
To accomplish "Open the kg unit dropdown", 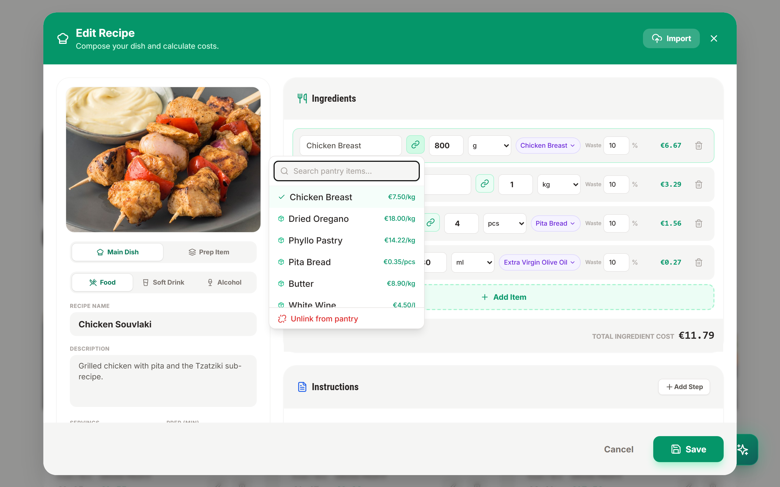I will (x=558, y=185).
